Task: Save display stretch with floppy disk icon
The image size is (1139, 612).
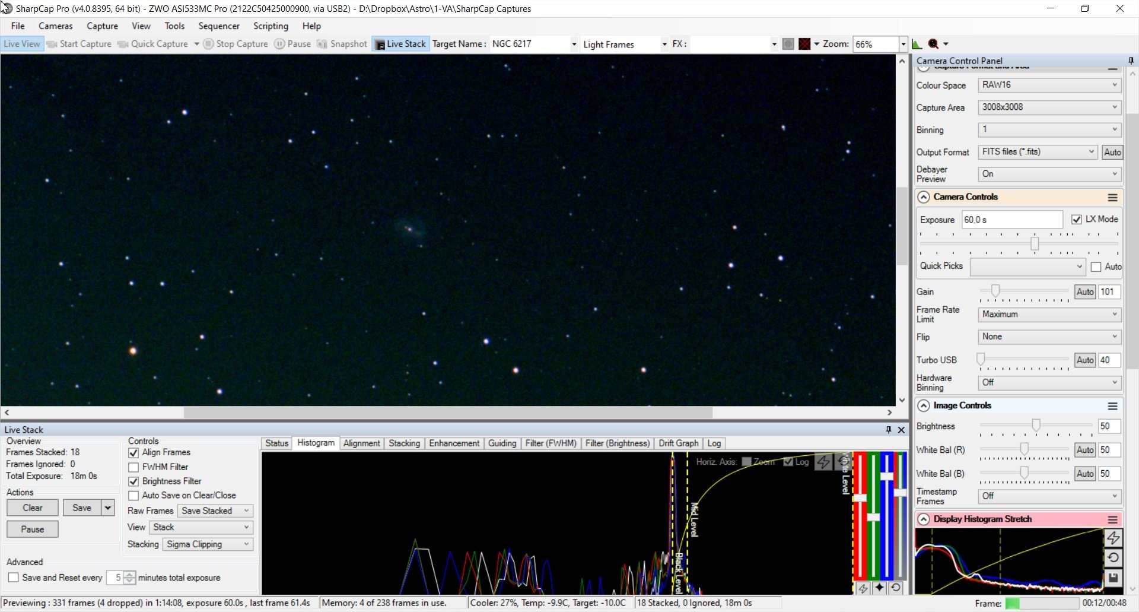Action: [x=1113, y=578]
